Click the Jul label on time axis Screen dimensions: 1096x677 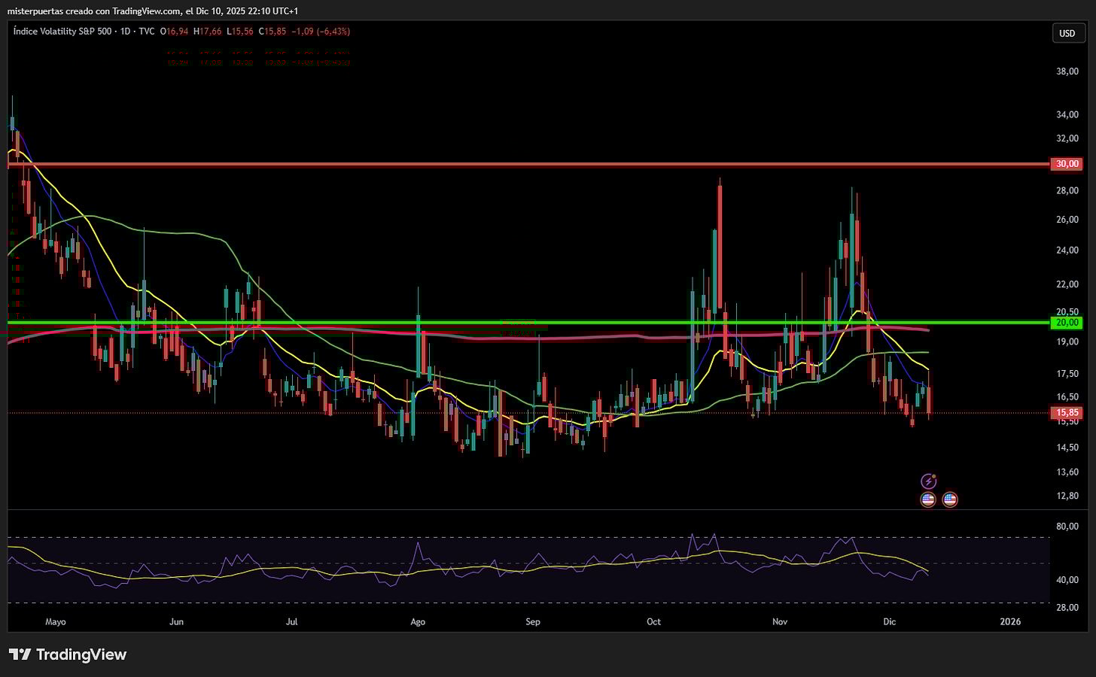click(292, 622)
